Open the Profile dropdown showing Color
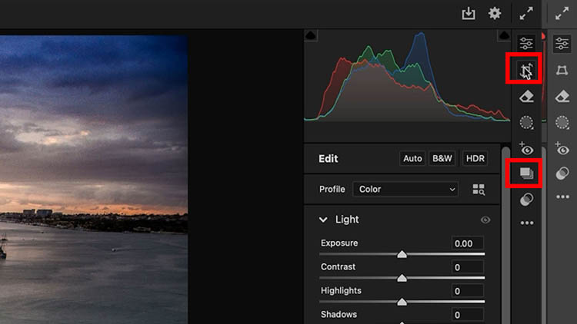577x324 pixels. 405,189
